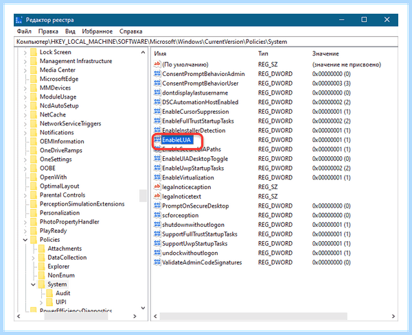Expand the Parental Controls node
Image resolution: width=412 pixels, height=335 pixels.
click(x=25, y=195)
